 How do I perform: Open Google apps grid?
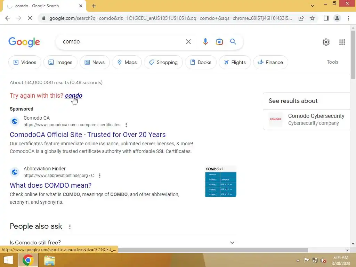(x=342, y=42)
